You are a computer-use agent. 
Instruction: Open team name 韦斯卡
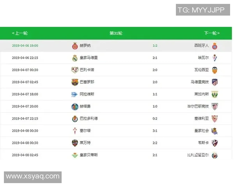(x=203, y=143)
